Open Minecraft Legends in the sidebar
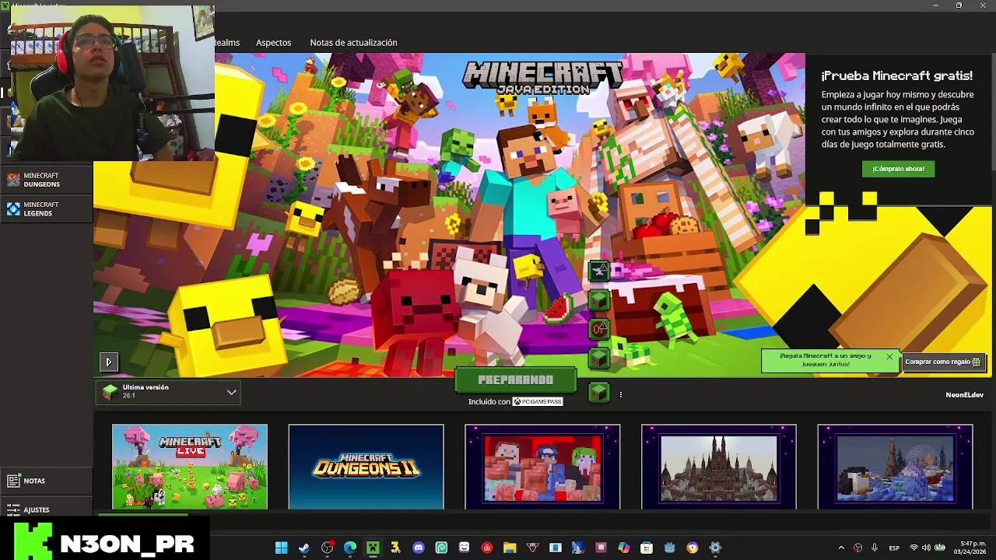996x560 pixels. (x=47, y=209)
